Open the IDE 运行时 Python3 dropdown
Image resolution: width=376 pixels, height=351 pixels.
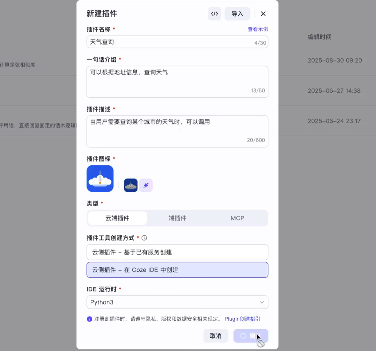click(177, 302)
